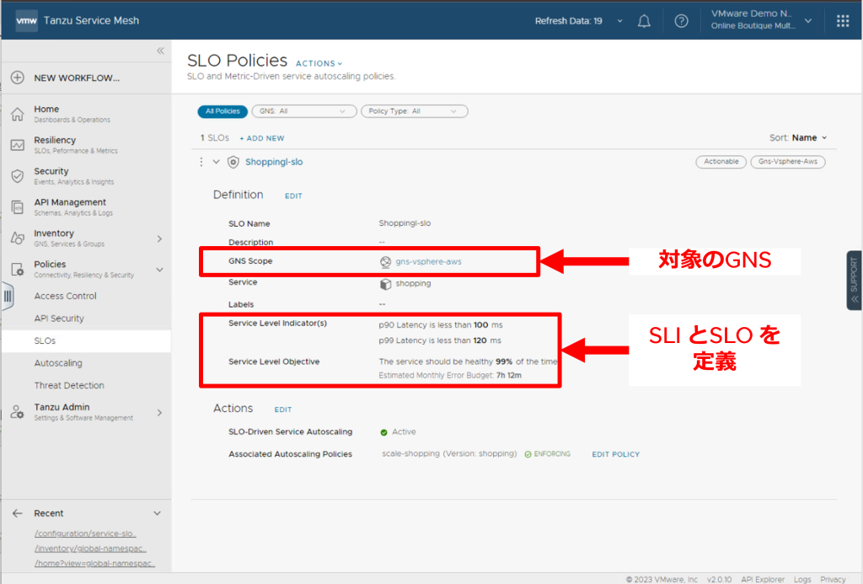This screenshot has height=584, width=863.
Task: Click the NEW WORKFLOW... label
Action: (77, 78)
